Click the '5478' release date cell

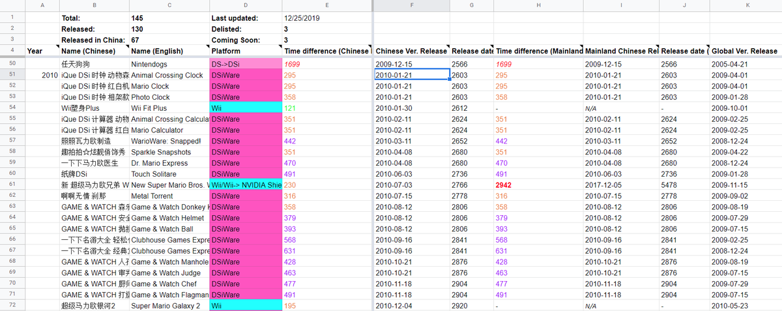click(x=684, y=185)
